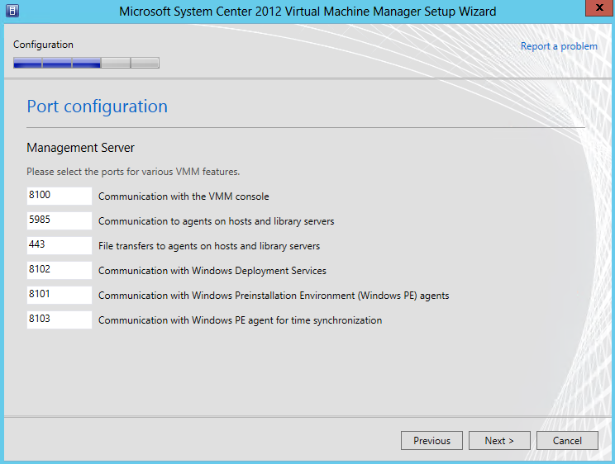615x464 pixels.
Task: Edit the time synchronization port 8103 field
Action: point(60,320)
